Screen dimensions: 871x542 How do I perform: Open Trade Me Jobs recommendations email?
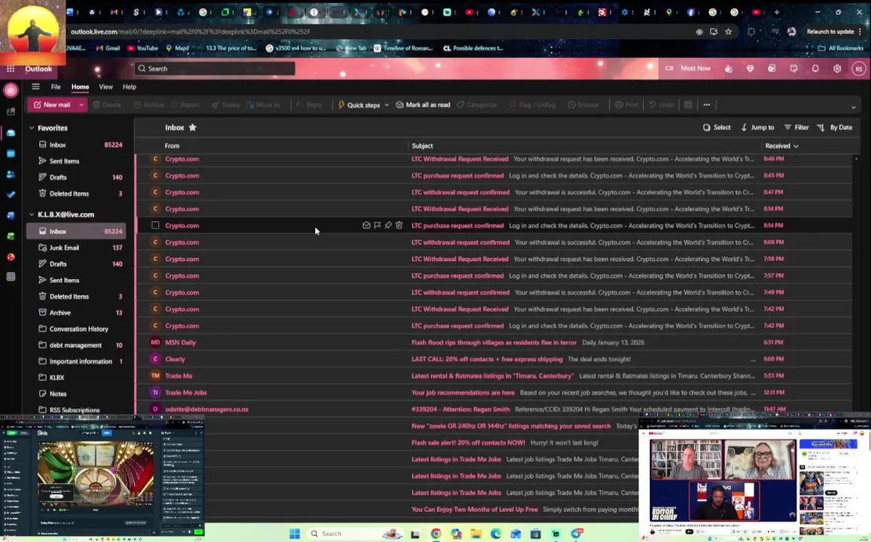pyautogui.click(x=493, y=393)
